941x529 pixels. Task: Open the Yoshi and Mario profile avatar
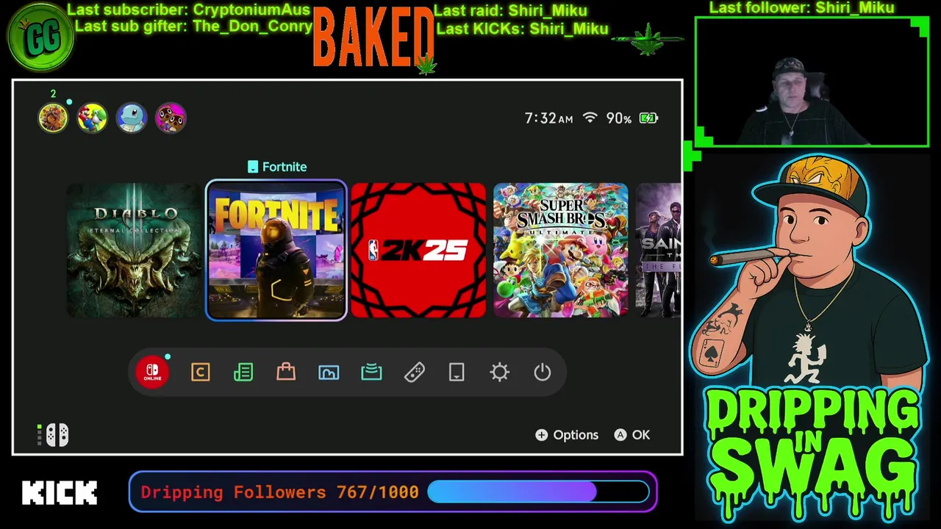(x=92, y=118)
